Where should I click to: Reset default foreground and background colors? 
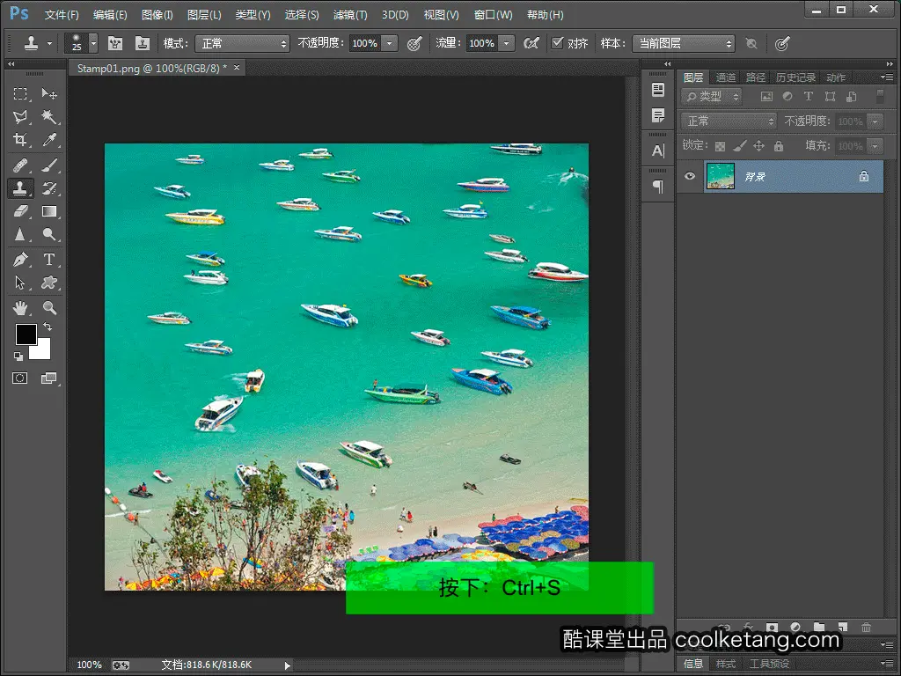coord(18,356)
